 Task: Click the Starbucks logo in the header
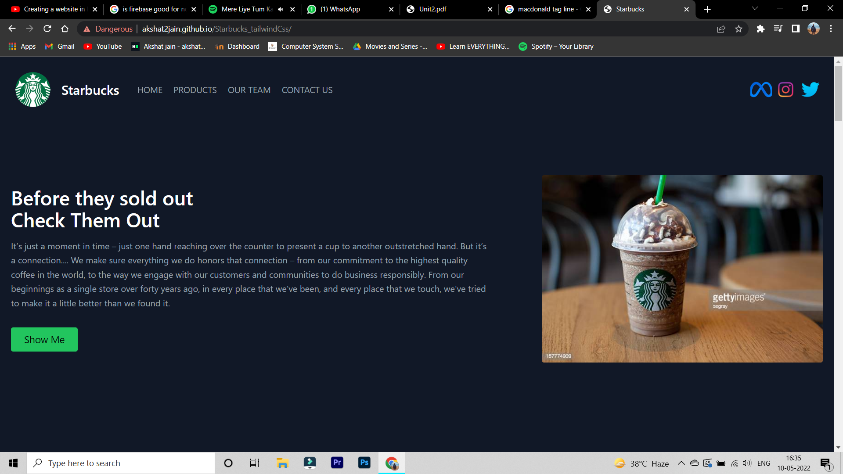[32, 89]
